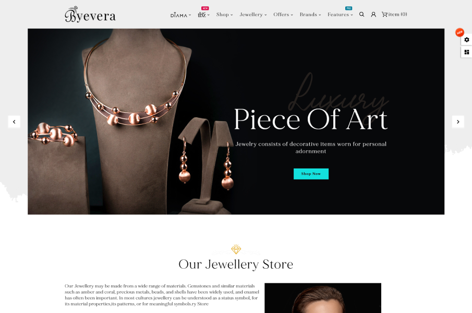
Task: Expand the Shop menu dropdown
Action: (225, 15)
